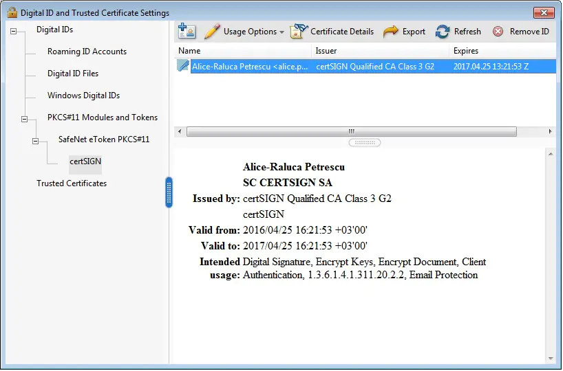Close the Digital ID settings window
This screenshot has width=563, height=371.
coord(544,12)
